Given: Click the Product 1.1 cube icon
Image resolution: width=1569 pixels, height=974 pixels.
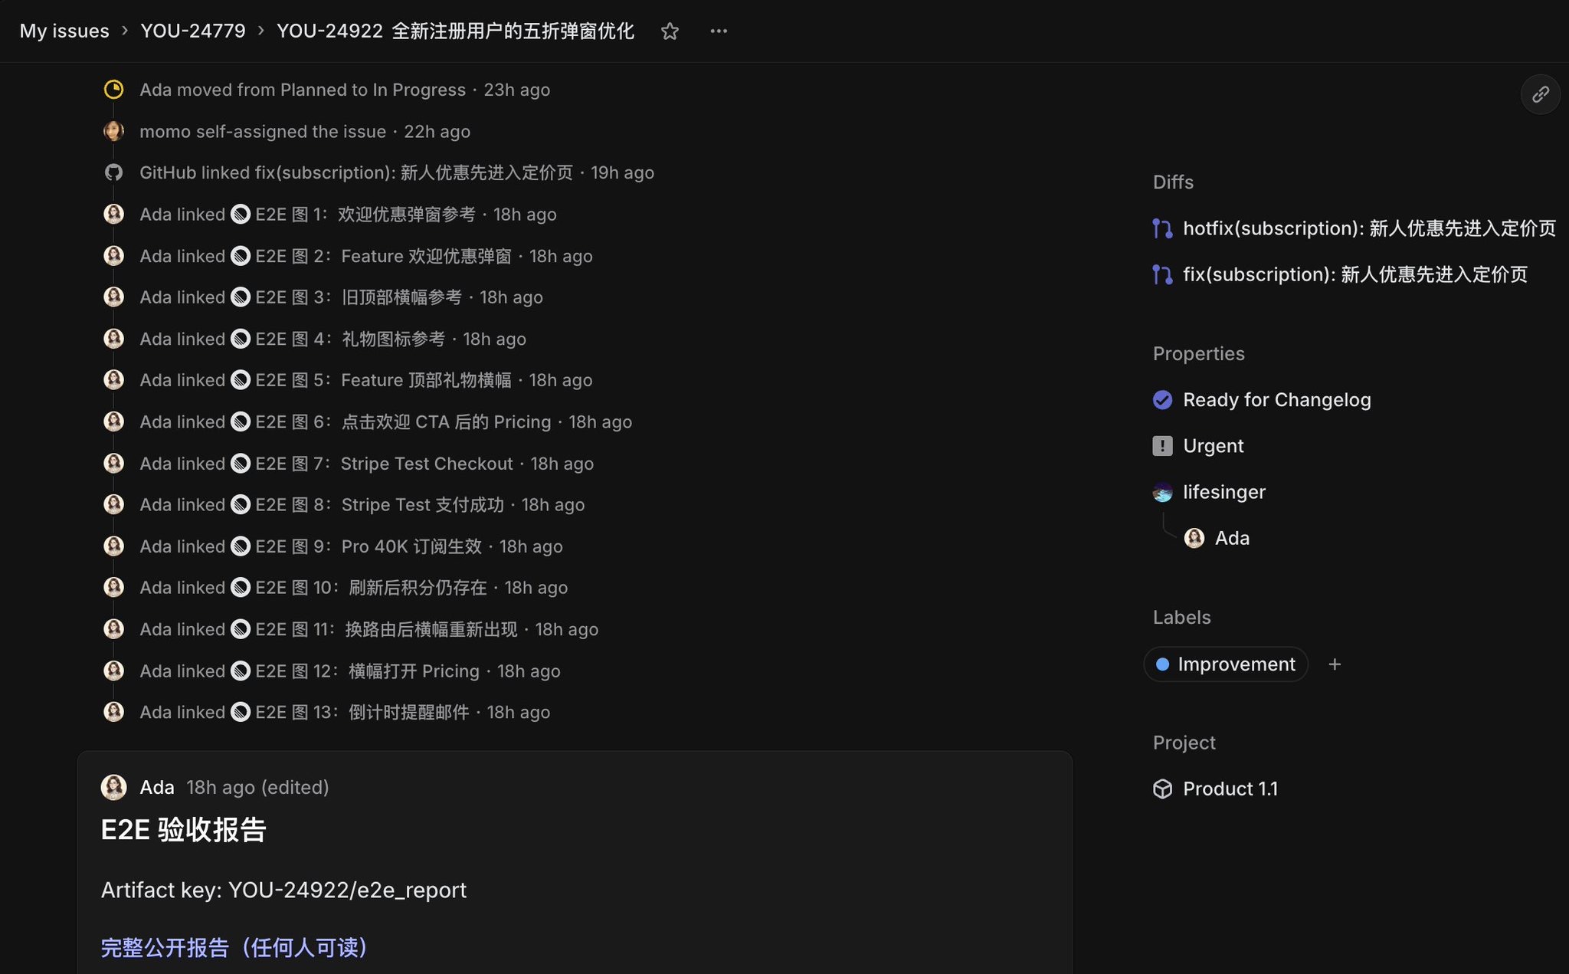Looking at the screenshot, I should tap(1162, 789).
